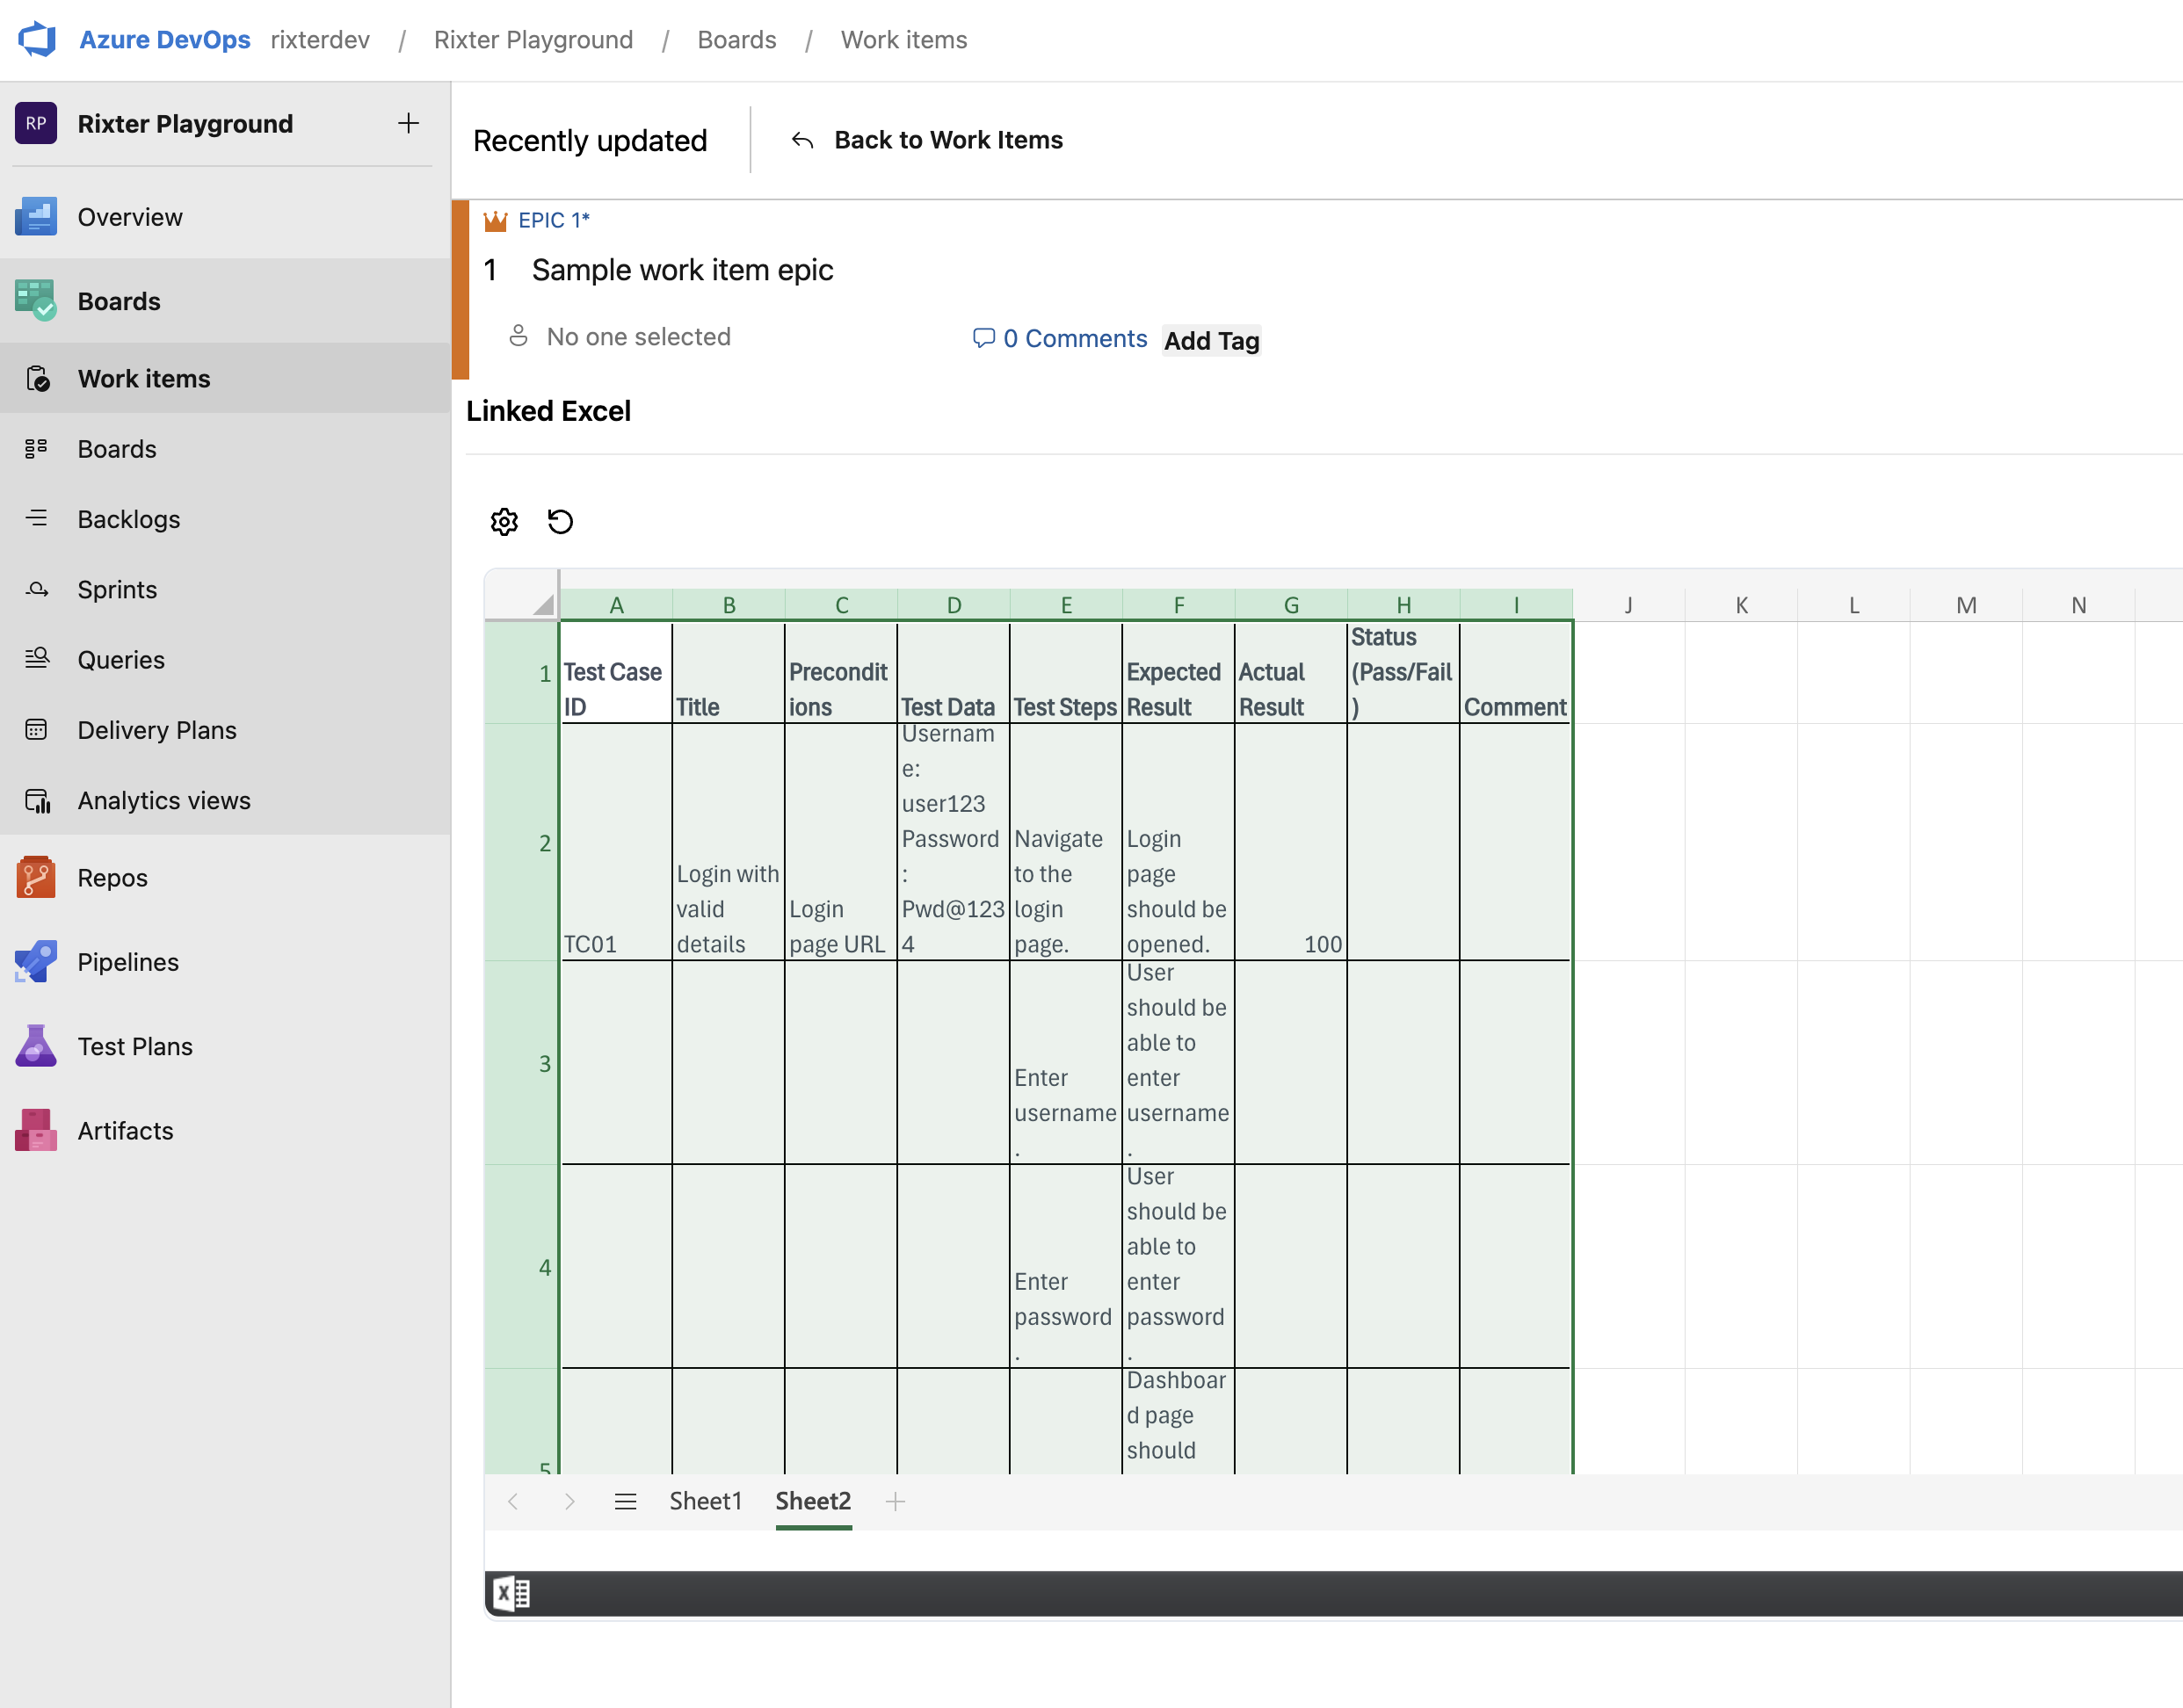Open the spreadsheet settings gear
This screenshot has height=1708, width=2183.
click(504, 521)
